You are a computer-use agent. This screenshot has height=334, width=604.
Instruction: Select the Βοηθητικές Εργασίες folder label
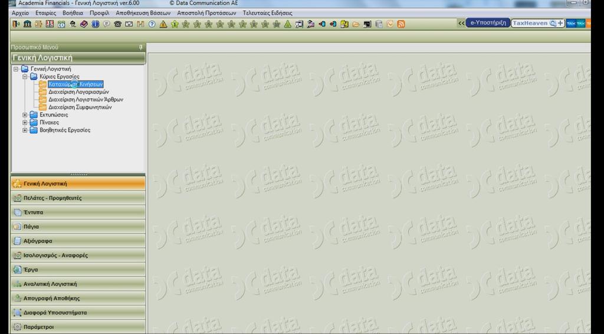point(65,130)
